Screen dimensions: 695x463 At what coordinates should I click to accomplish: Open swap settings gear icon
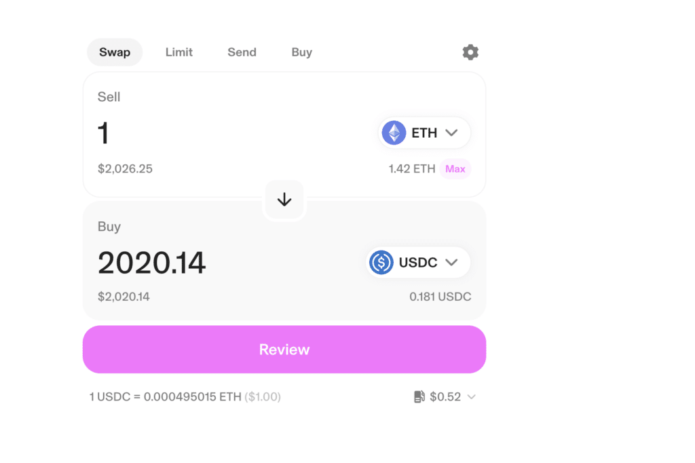click(470, 52)
